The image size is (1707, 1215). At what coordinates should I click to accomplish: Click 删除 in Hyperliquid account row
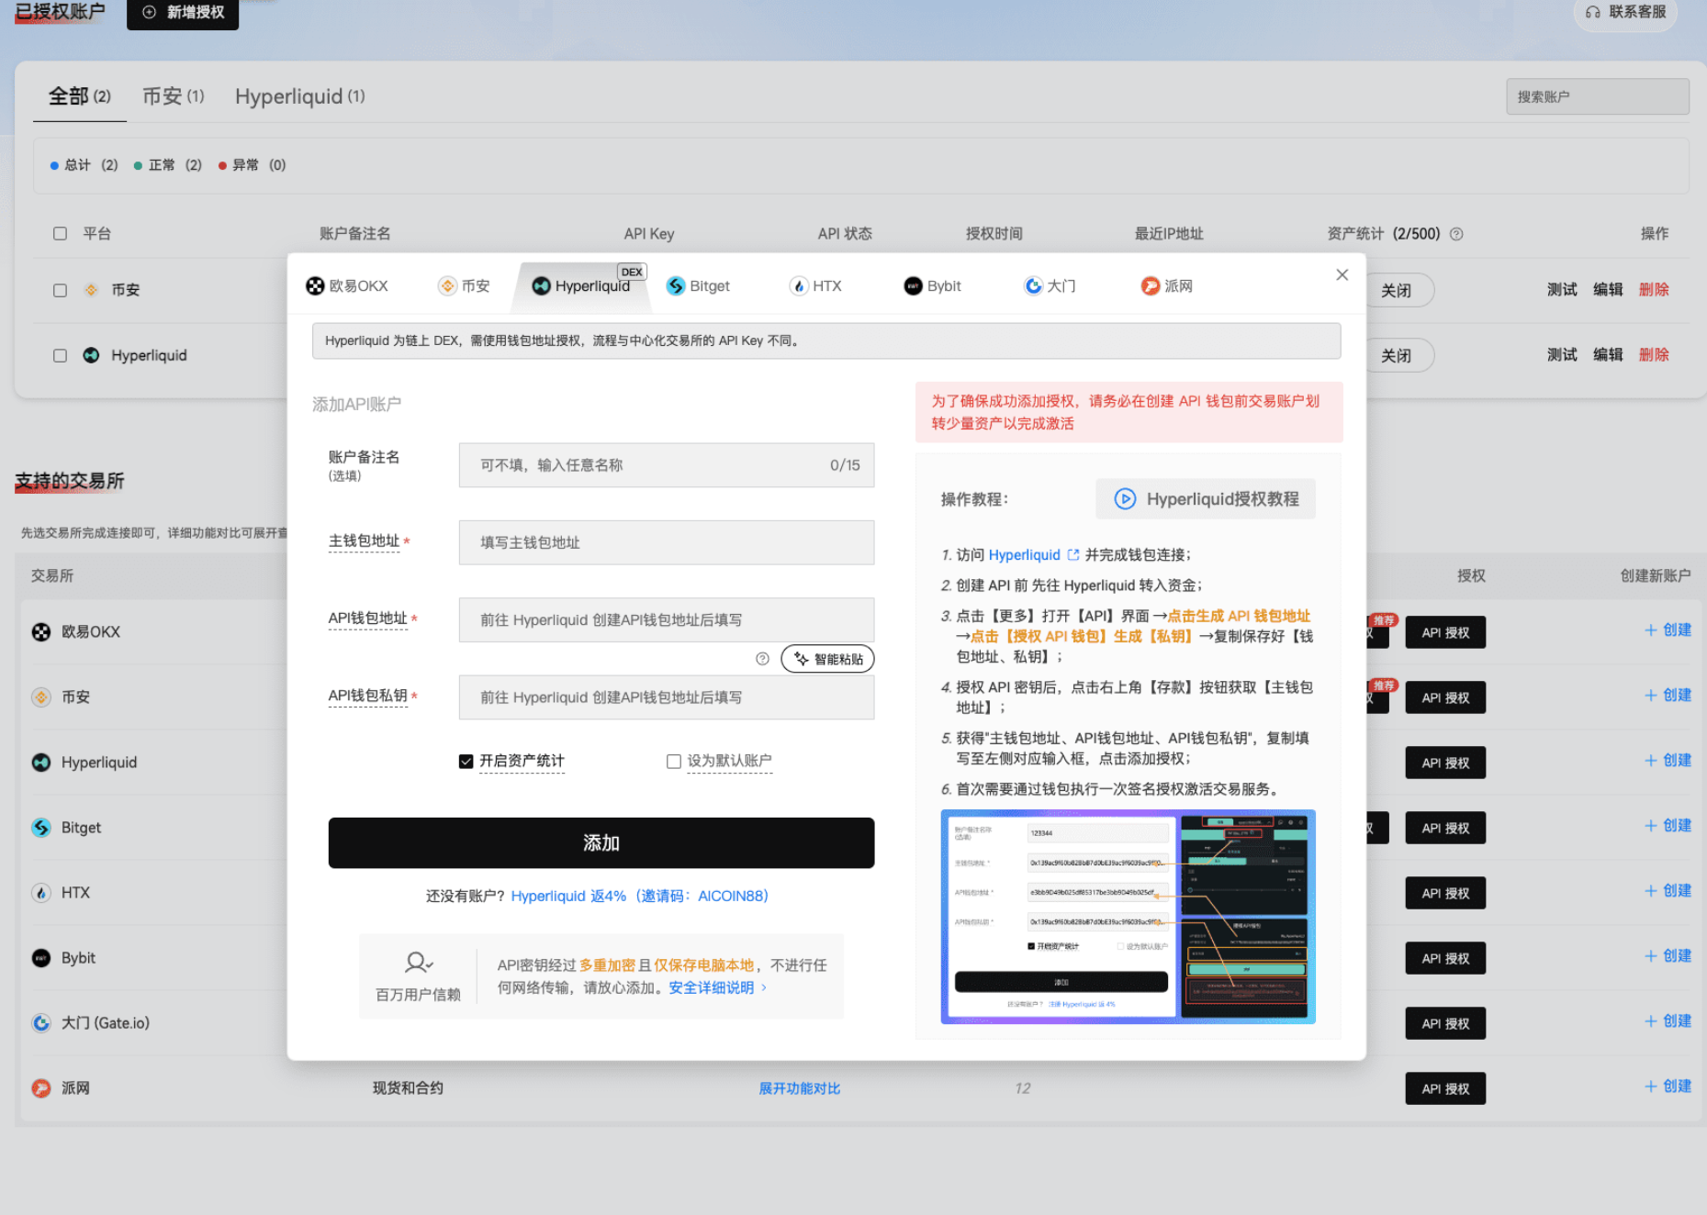[x=1654, y=355]
